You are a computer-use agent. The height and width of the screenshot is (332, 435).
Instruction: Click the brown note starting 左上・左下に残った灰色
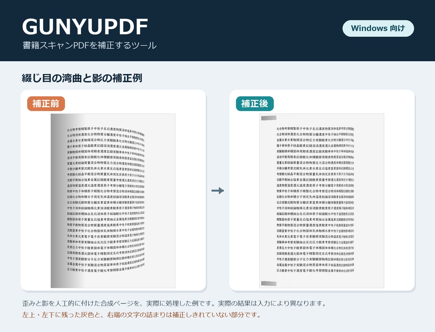[x=141, y=315]
